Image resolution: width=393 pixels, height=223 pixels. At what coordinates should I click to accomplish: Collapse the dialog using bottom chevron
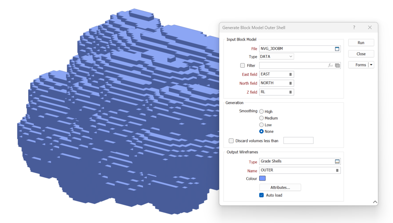point(375,202)
